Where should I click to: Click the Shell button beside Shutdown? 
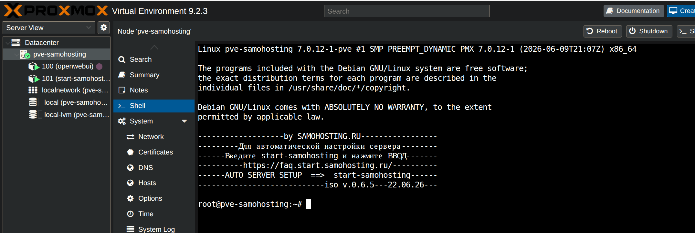(x=686, y=31)
